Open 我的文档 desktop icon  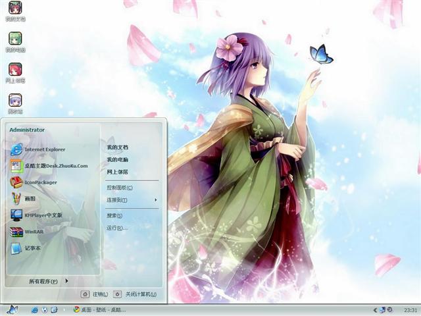15,11
